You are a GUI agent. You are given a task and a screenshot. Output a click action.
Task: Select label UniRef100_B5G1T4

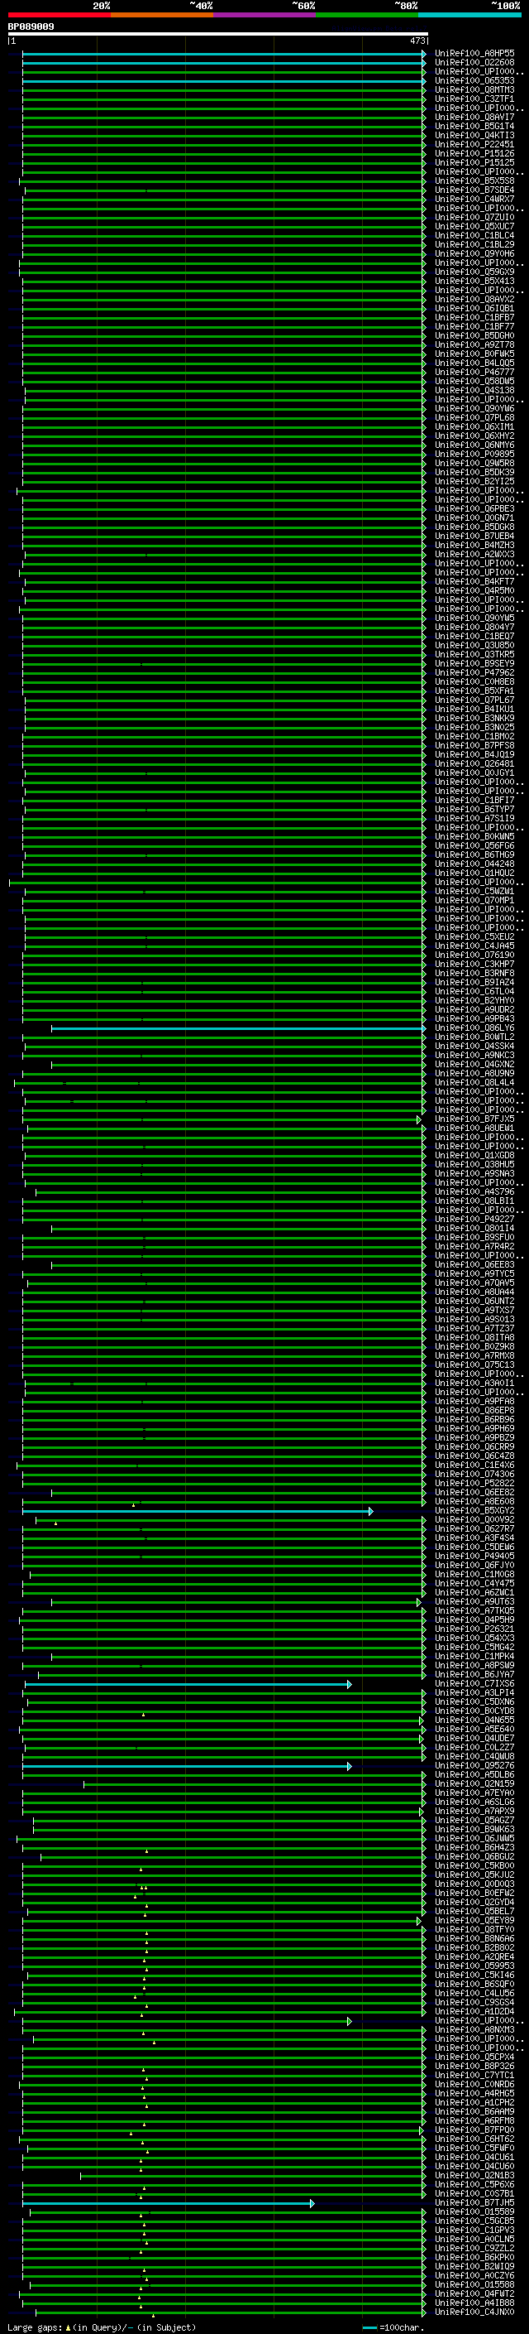[474, 126]
